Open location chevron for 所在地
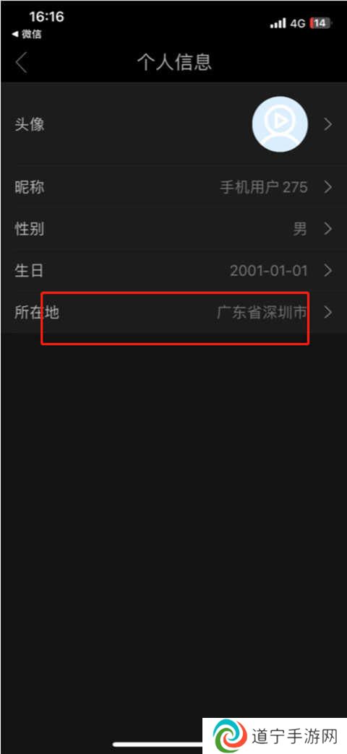 click(328, 313)
